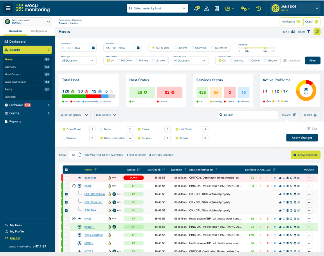This screenshot has height=256, width=324.
Task: Collapse the host1 tree row
Action: [x=74, y=186]
